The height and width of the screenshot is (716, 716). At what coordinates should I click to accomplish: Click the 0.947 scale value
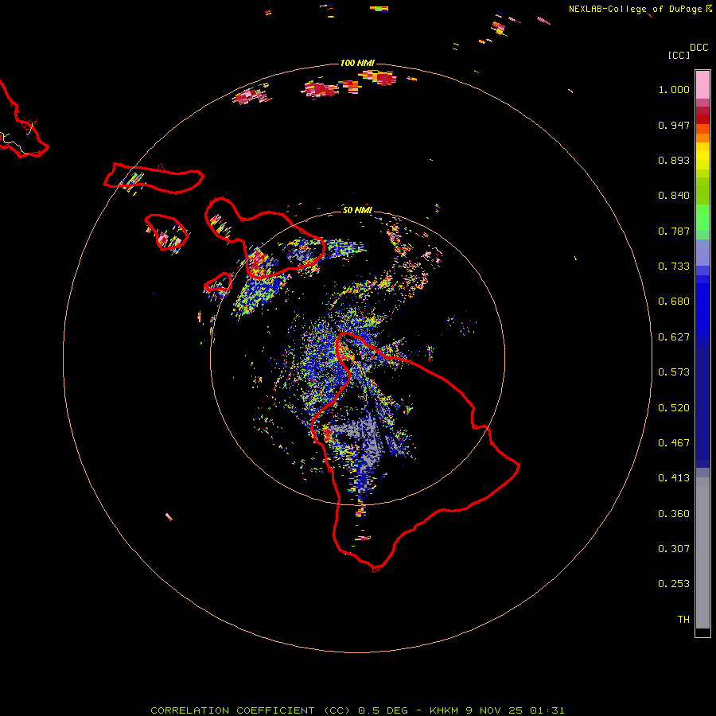point(674,125)
